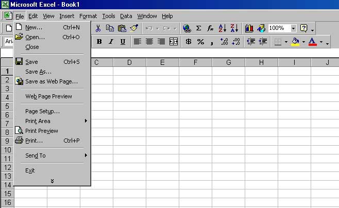Image resolution: width=339 pixels, height=208 pixels.
Task: Apply Percent Style icon
Action: coord(200,42)
